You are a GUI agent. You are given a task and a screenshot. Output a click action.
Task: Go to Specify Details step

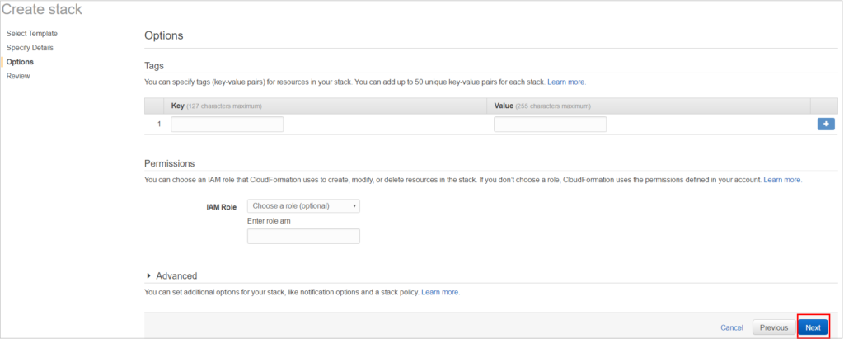click(30, 48)
